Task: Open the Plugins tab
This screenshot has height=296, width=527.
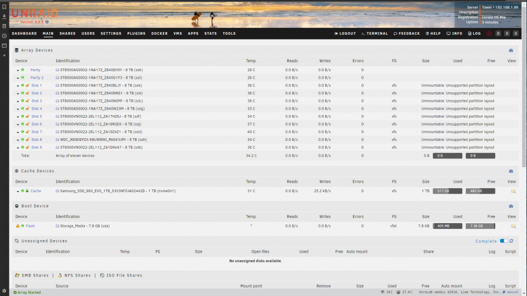Action: click(x=136, y=34)
